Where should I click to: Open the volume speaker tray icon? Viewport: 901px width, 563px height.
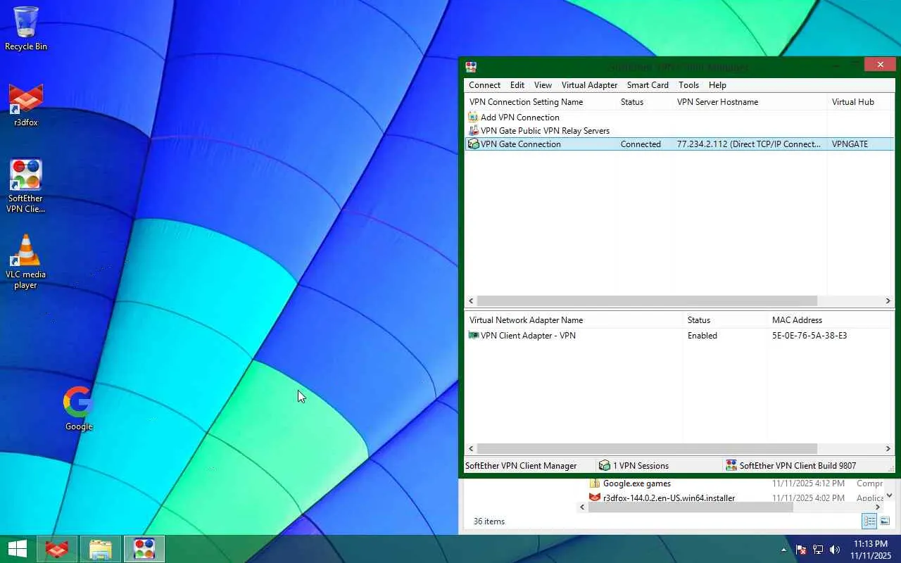[835, 550]
